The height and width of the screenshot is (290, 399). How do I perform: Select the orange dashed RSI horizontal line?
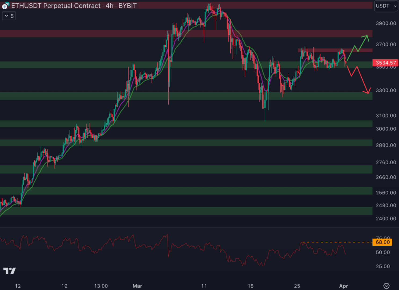coord(336,242)
